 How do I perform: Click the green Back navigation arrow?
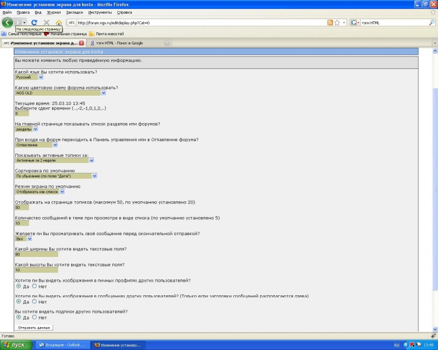(x=8, y=22)
